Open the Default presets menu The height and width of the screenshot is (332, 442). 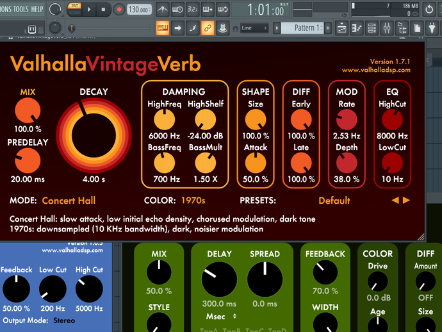pos(334,201)
